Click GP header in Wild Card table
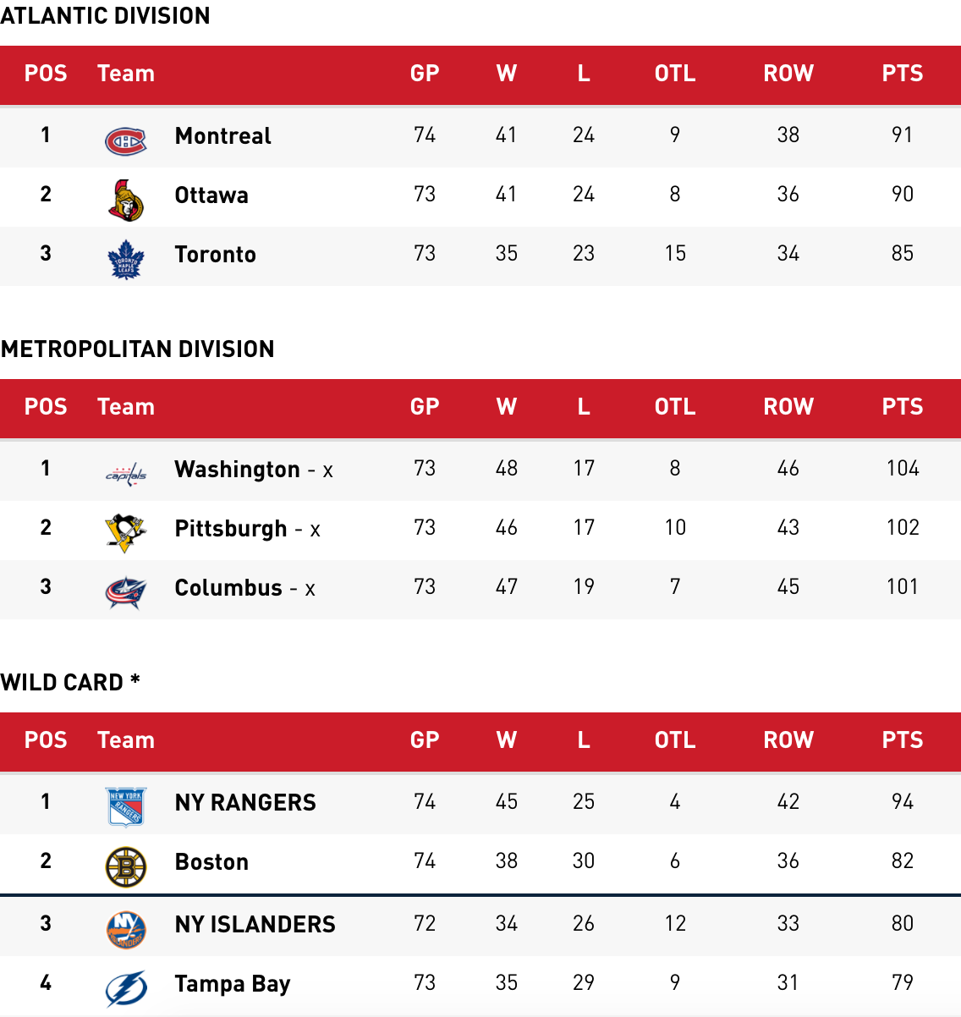Image resolution: width=961 pixels, height=1017 pixels. coord(425,740)
